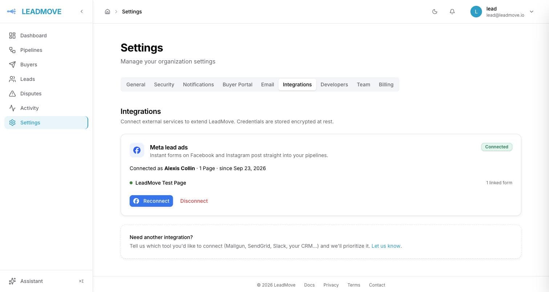Navigate to Leads
Screen dimensions: 549x292
(x=46, y=79)
